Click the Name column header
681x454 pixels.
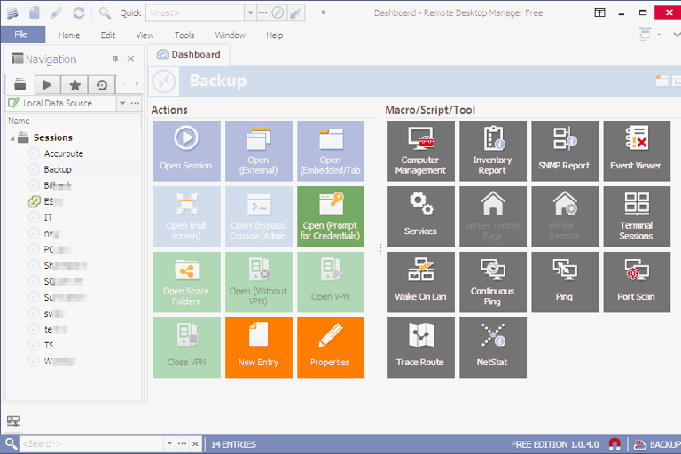(73, 121)
